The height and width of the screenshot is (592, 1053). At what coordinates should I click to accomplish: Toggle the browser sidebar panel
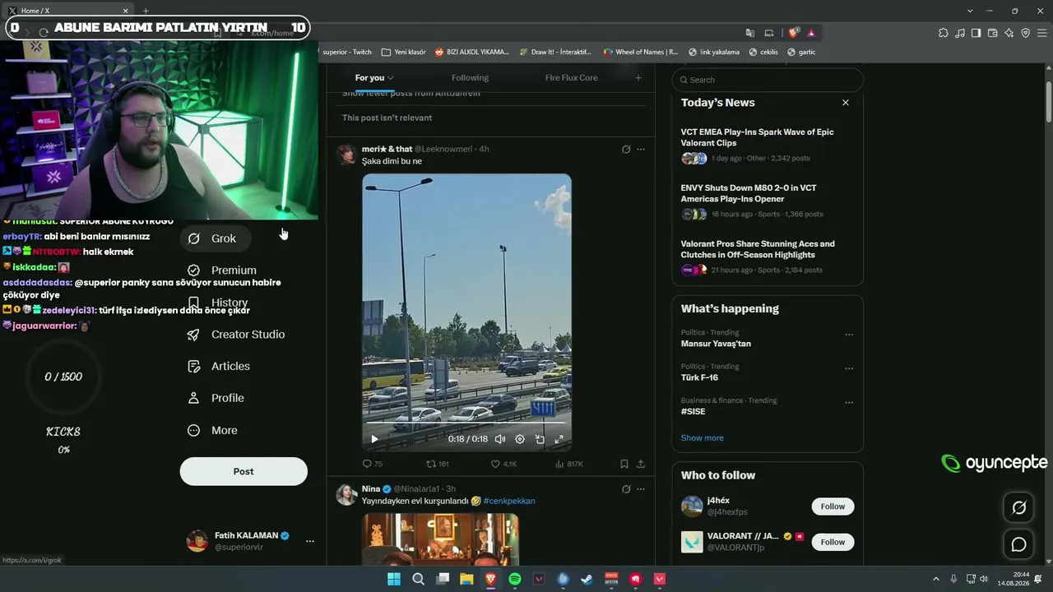click(976, 33)
